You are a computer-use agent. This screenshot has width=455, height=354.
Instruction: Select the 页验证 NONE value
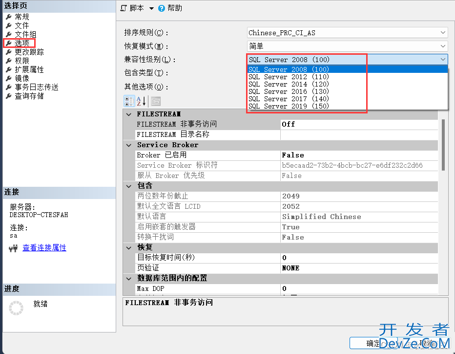359,268
